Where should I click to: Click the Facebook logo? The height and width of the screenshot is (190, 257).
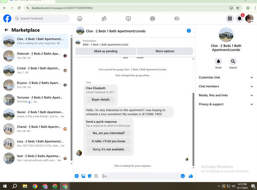pos(7,19)
